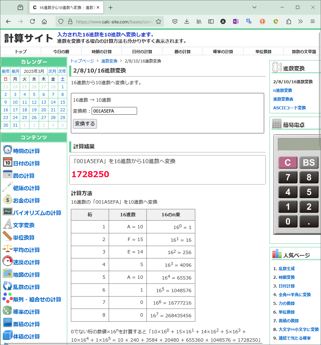
Task: Click the money bag icon for お金の計算
Action: 7,199
